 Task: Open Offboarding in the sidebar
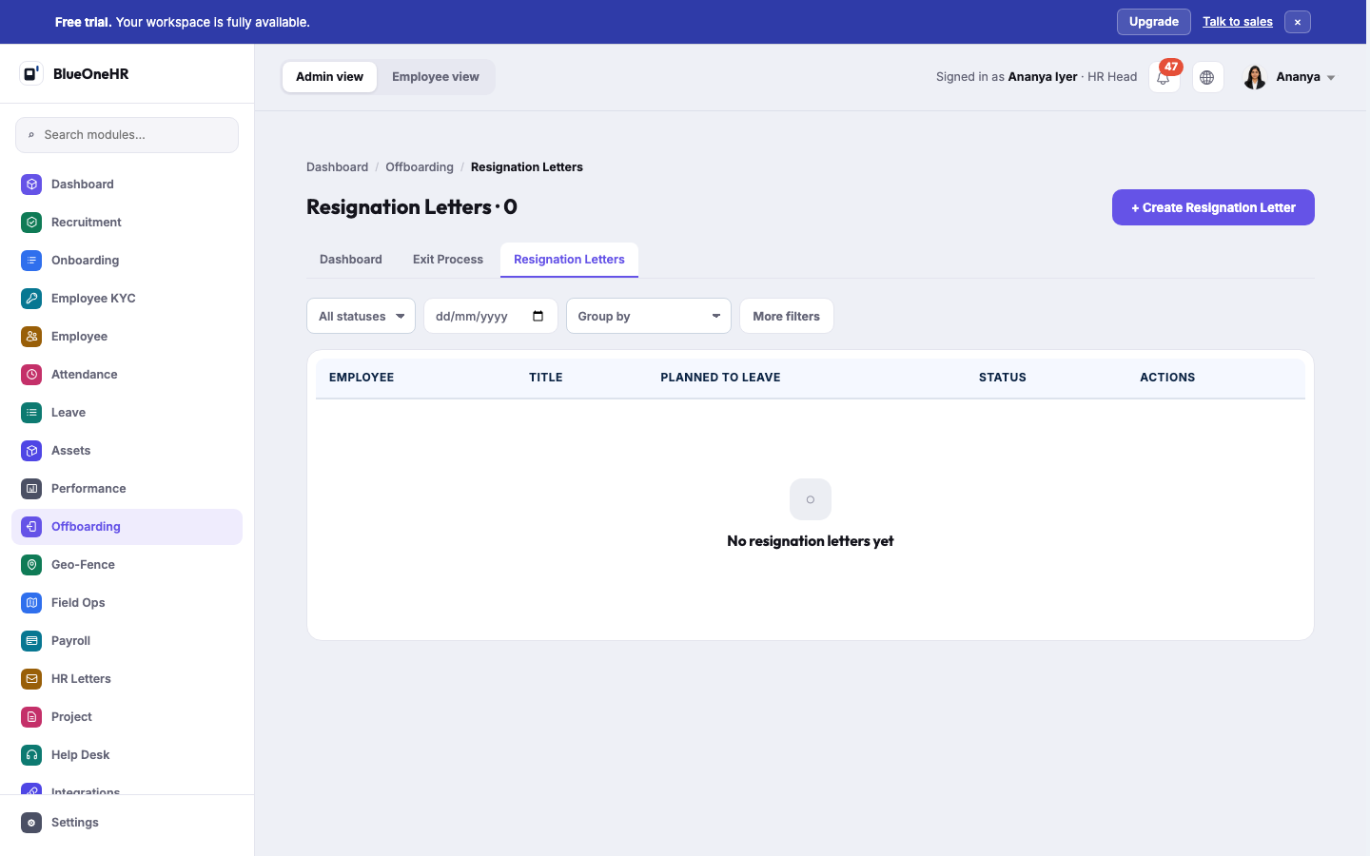[x=127, y=527]
